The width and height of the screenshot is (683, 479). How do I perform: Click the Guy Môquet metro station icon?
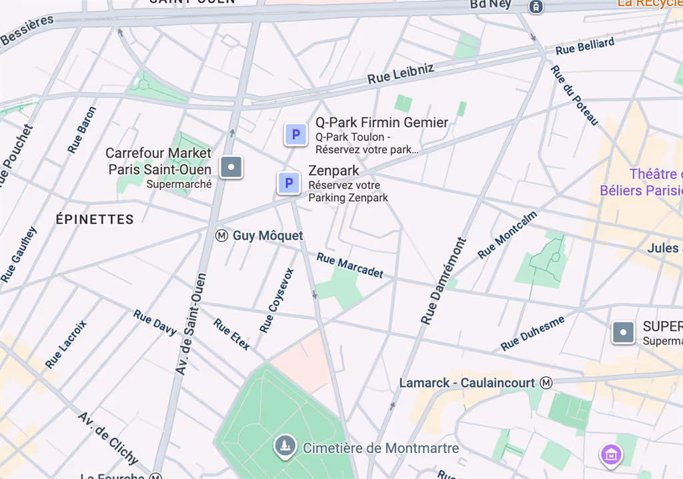coord(221,236)
